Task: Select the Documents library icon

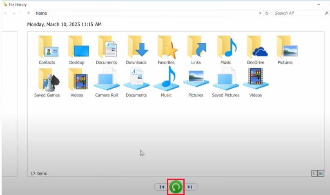Action: click(136, 83)
